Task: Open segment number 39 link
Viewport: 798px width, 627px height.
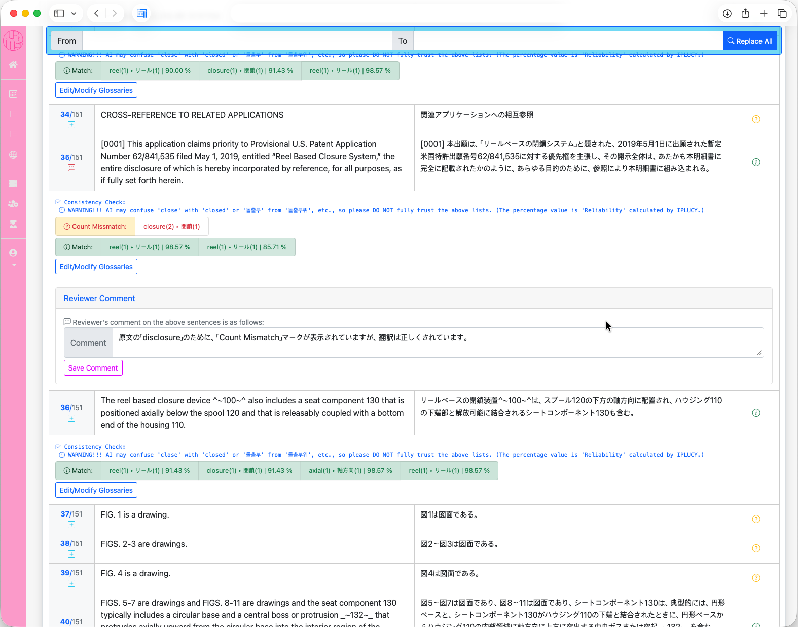Action: 65,573
